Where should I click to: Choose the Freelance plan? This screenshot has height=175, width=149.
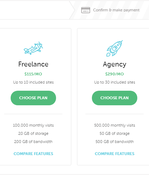33,98
